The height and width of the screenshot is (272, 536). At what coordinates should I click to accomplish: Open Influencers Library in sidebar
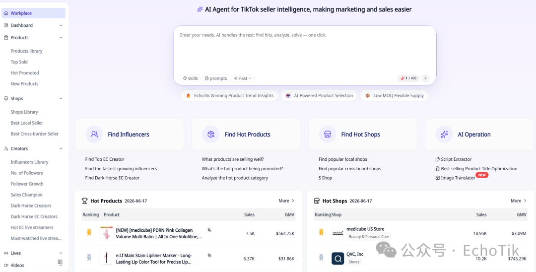(29, 162)
